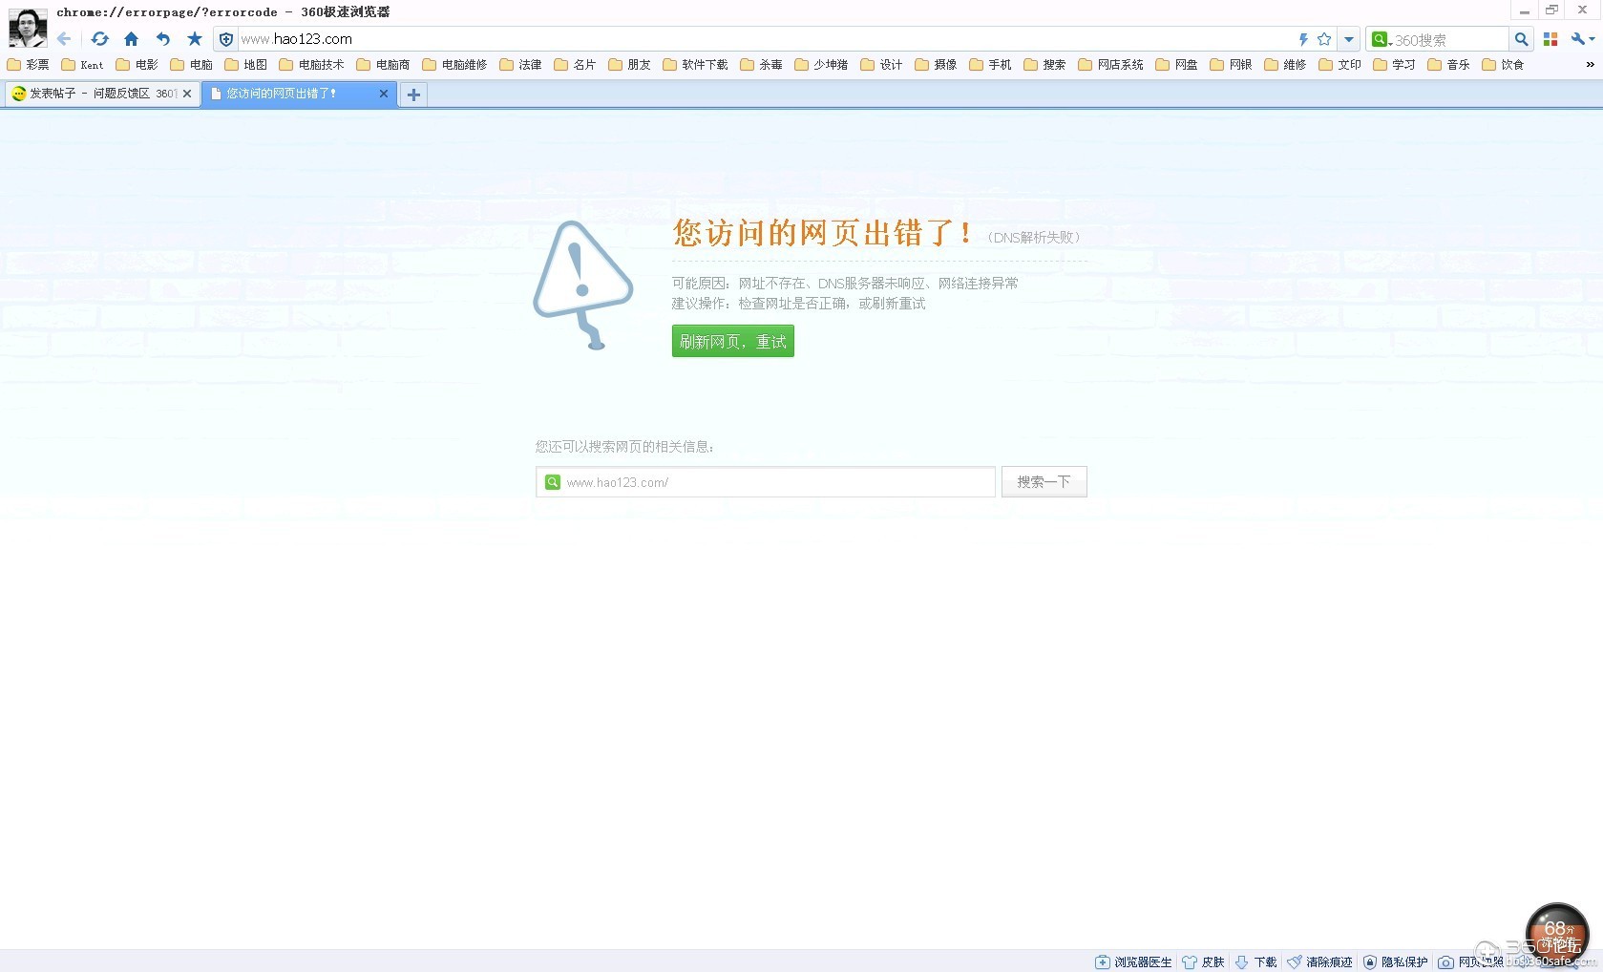Open the 电脑 bookmark folder
This screenshot has width=1603, height=972.
point(191,65)
